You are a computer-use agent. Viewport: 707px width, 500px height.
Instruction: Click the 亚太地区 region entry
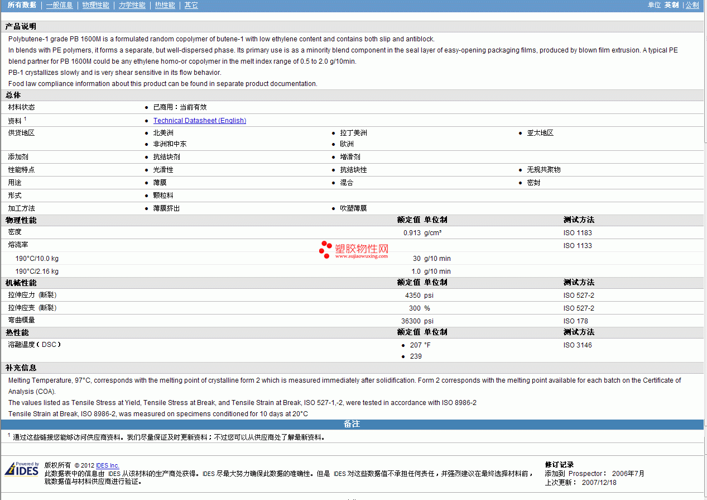[x=541, y=133]
